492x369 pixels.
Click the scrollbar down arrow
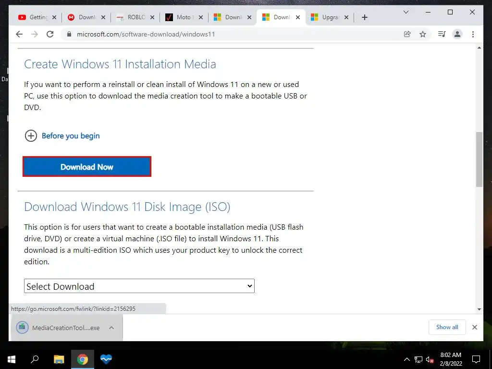[x=479, y=309]
